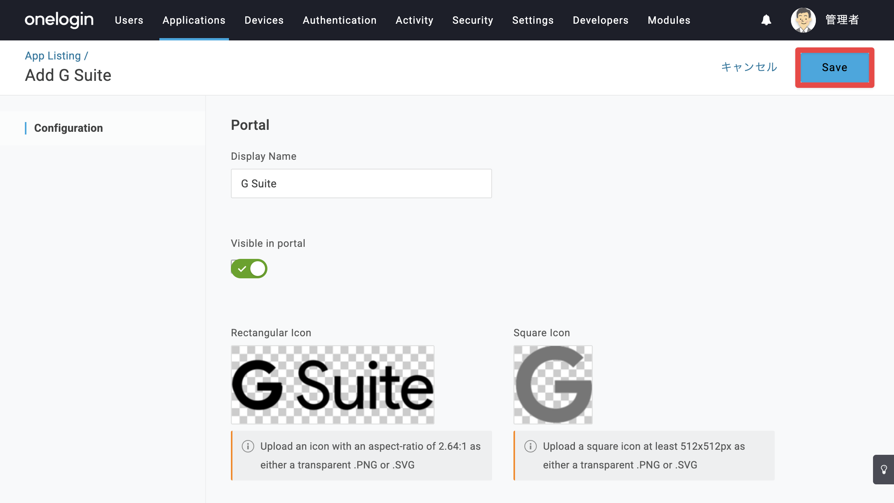Open the Applications menu

click(194, 20)
